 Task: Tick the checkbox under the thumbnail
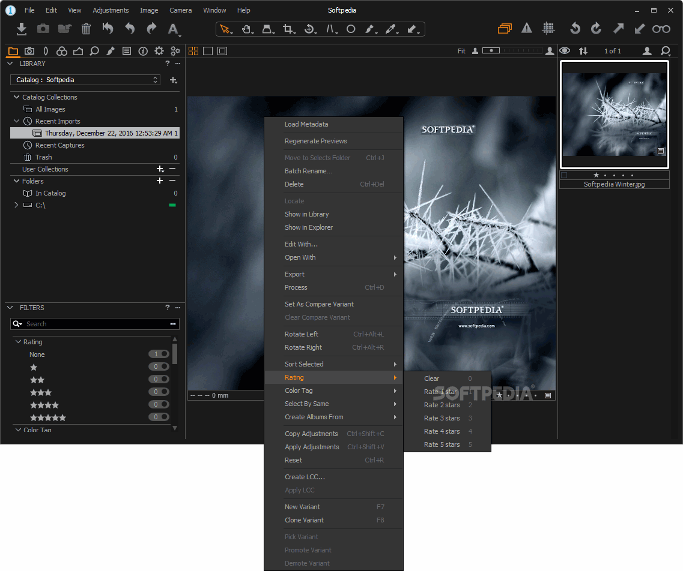(564, 175)
